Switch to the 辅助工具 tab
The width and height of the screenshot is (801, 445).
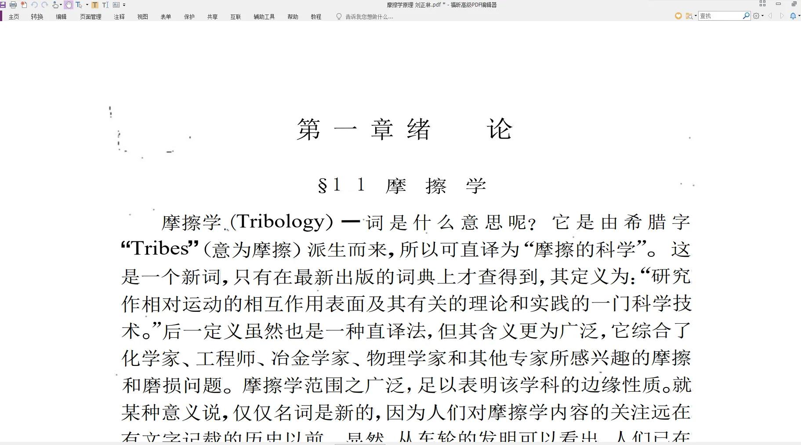coord(264,17)
